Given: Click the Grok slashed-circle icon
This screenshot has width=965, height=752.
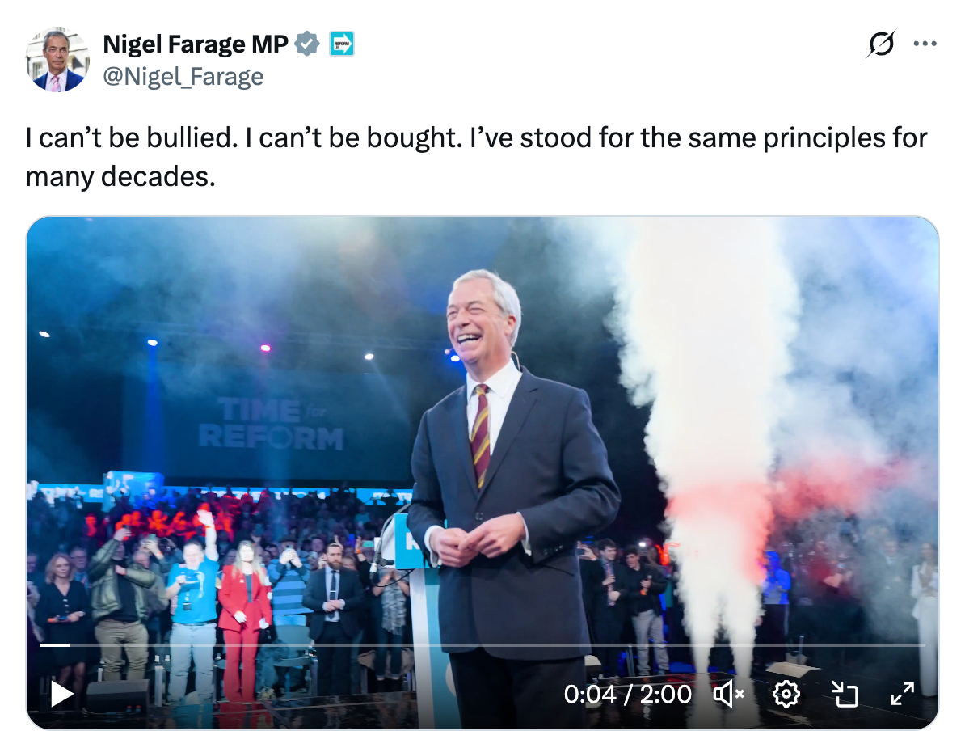Looking at the screenshot, I should pyautogui.click(x=879, y=44).
